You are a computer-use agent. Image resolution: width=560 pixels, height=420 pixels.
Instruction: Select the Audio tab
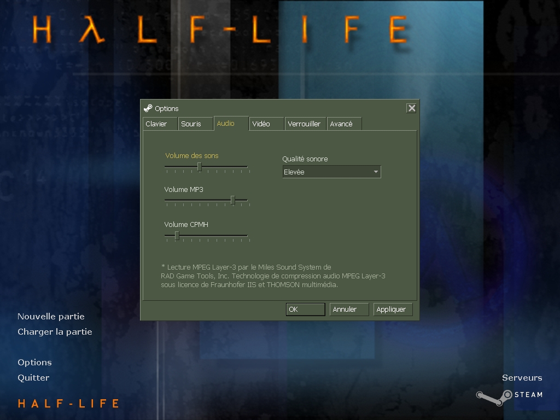[x=230, y=124]
